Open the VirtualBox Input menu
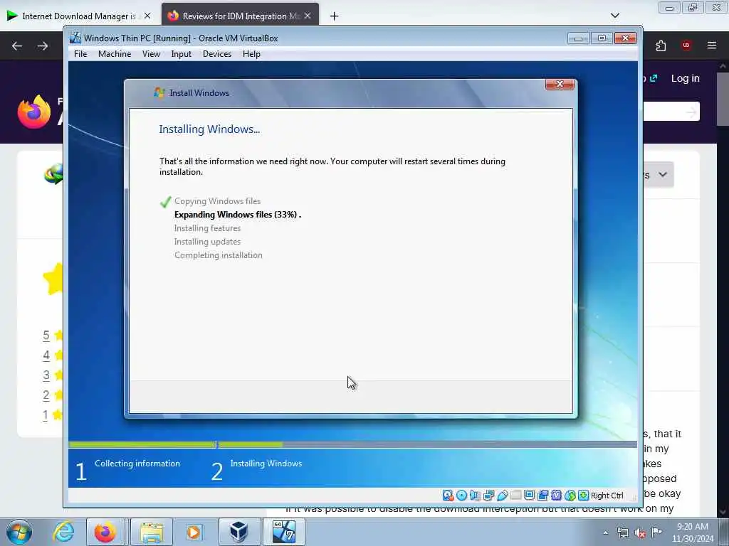Image resolution: width=729 pixels, height=546 pixels. 182,54
